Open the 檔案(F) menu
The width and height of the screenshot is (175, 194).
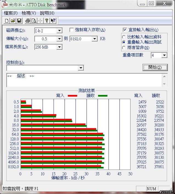[11, 13]
